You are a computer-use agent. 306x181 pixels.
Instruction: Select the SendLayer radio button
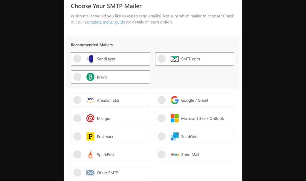tap(77, 59)
